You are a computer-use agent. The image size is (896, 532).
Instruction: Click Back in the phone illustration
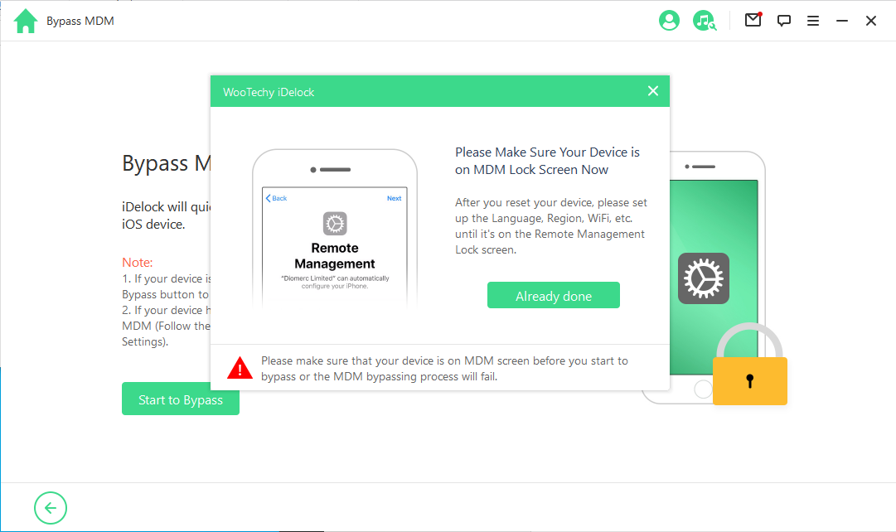pos(276,198)
